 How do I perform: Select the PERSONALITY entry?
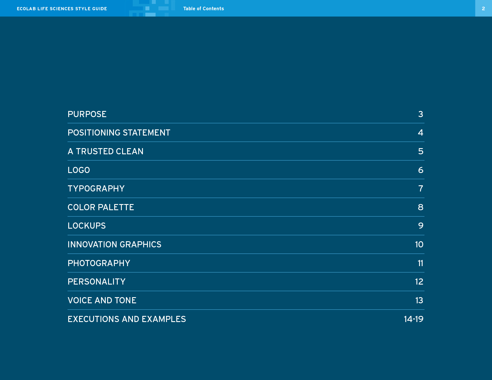click(96, 282)
